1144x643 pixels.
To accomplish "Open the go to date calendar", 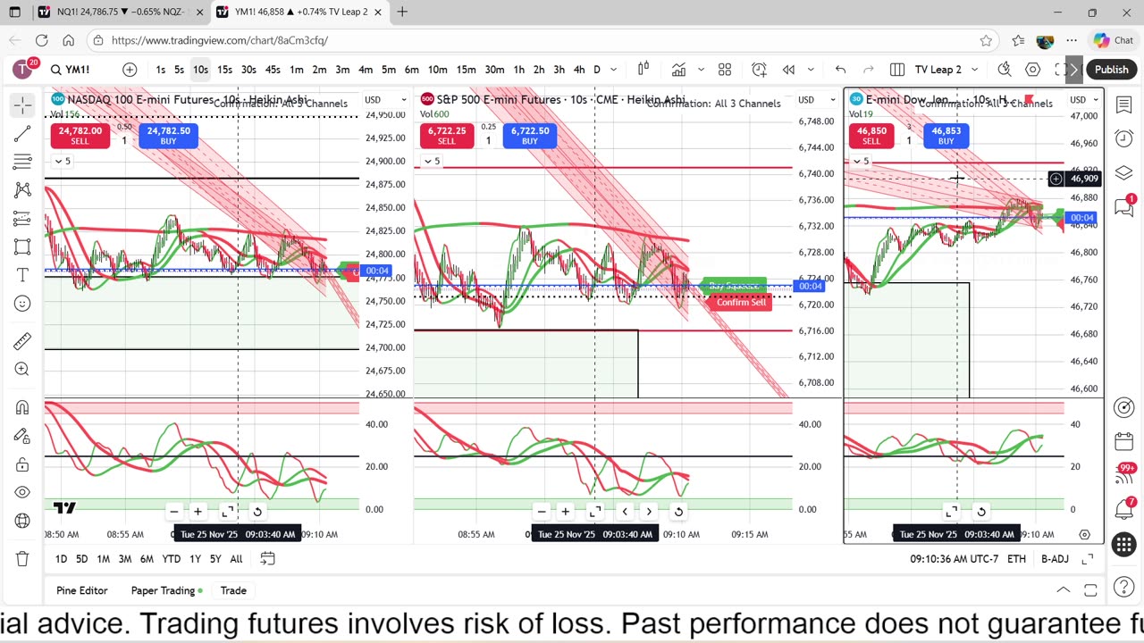I will 267,559.
